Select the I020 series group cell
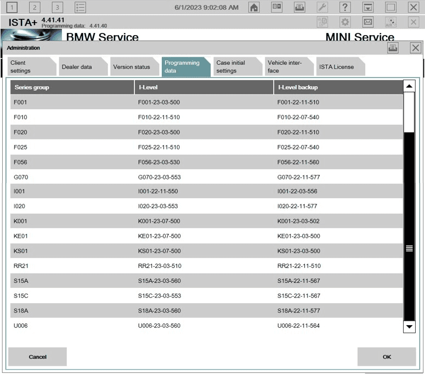 19,206
